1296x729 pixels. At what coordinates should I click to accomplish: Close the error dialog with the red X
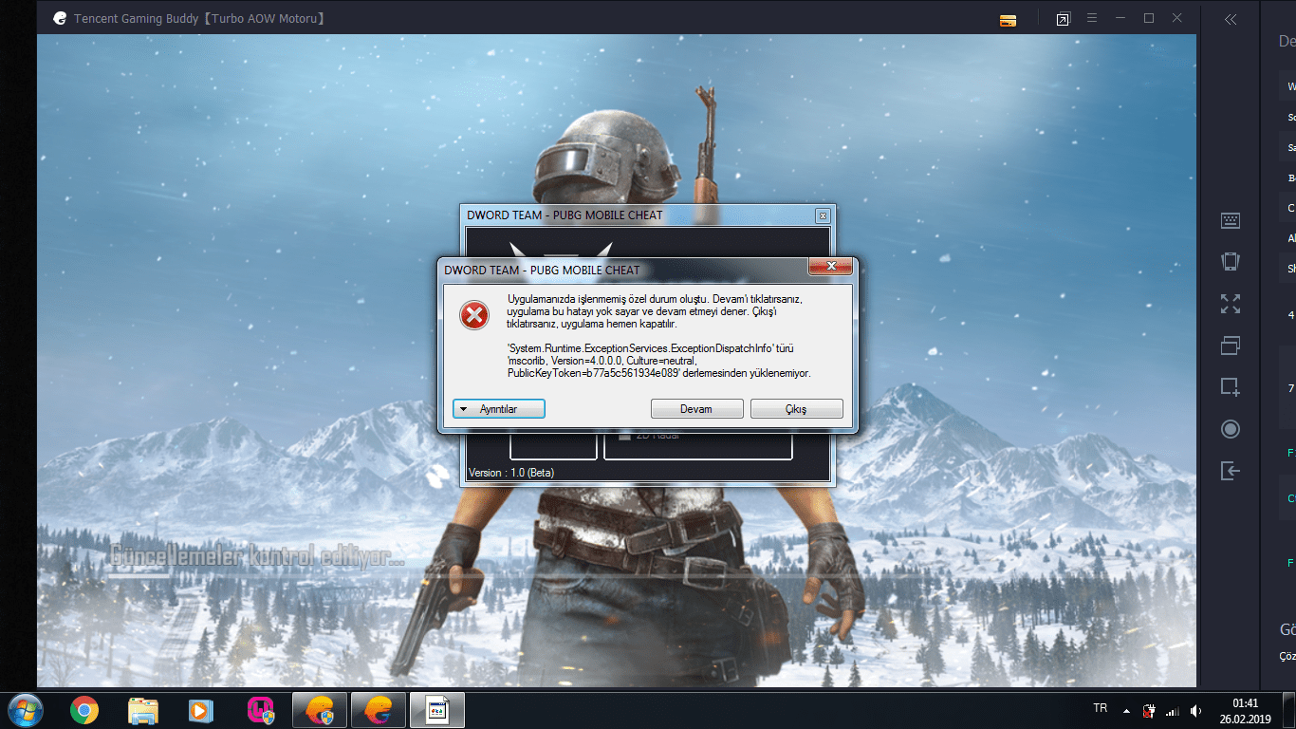[x=829, y=266]
